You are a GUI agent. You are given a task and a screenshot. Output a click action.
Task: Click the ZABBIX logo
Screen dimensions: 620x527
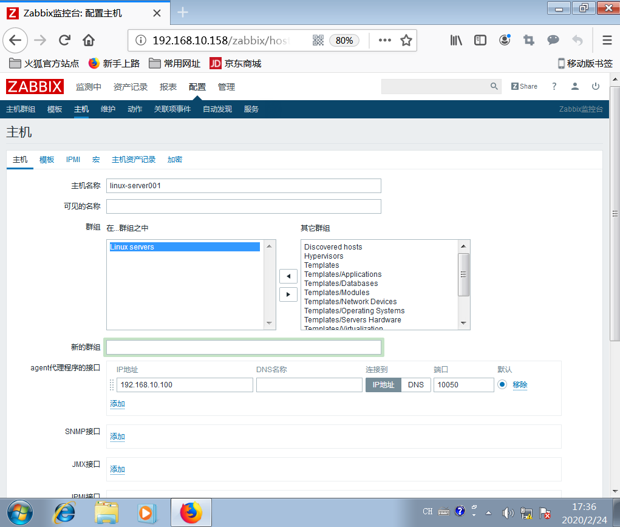[x=35, y=87]
